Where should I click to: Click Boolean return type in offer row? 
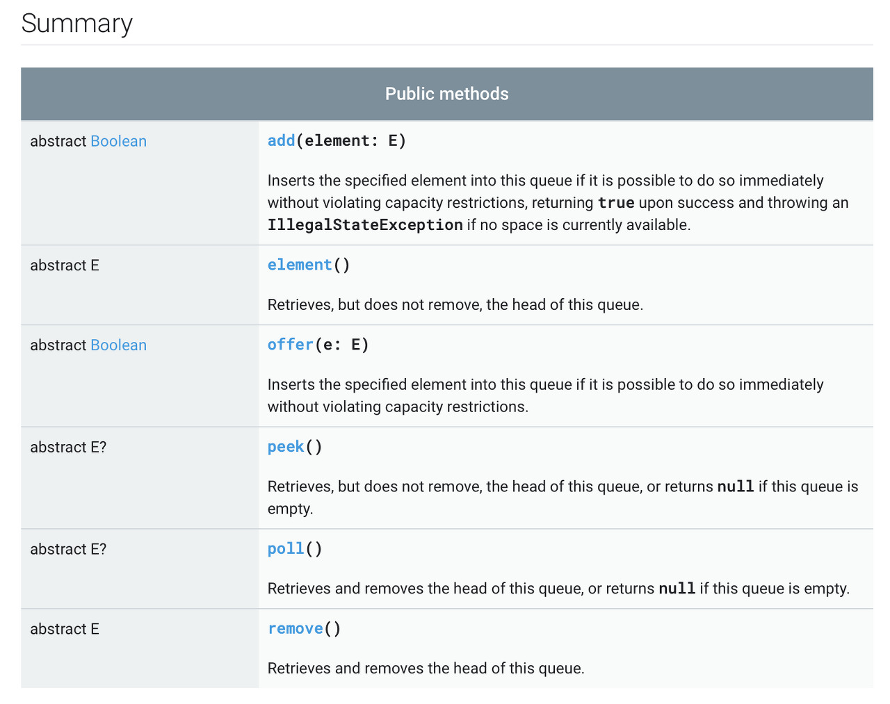pos(119,345)
